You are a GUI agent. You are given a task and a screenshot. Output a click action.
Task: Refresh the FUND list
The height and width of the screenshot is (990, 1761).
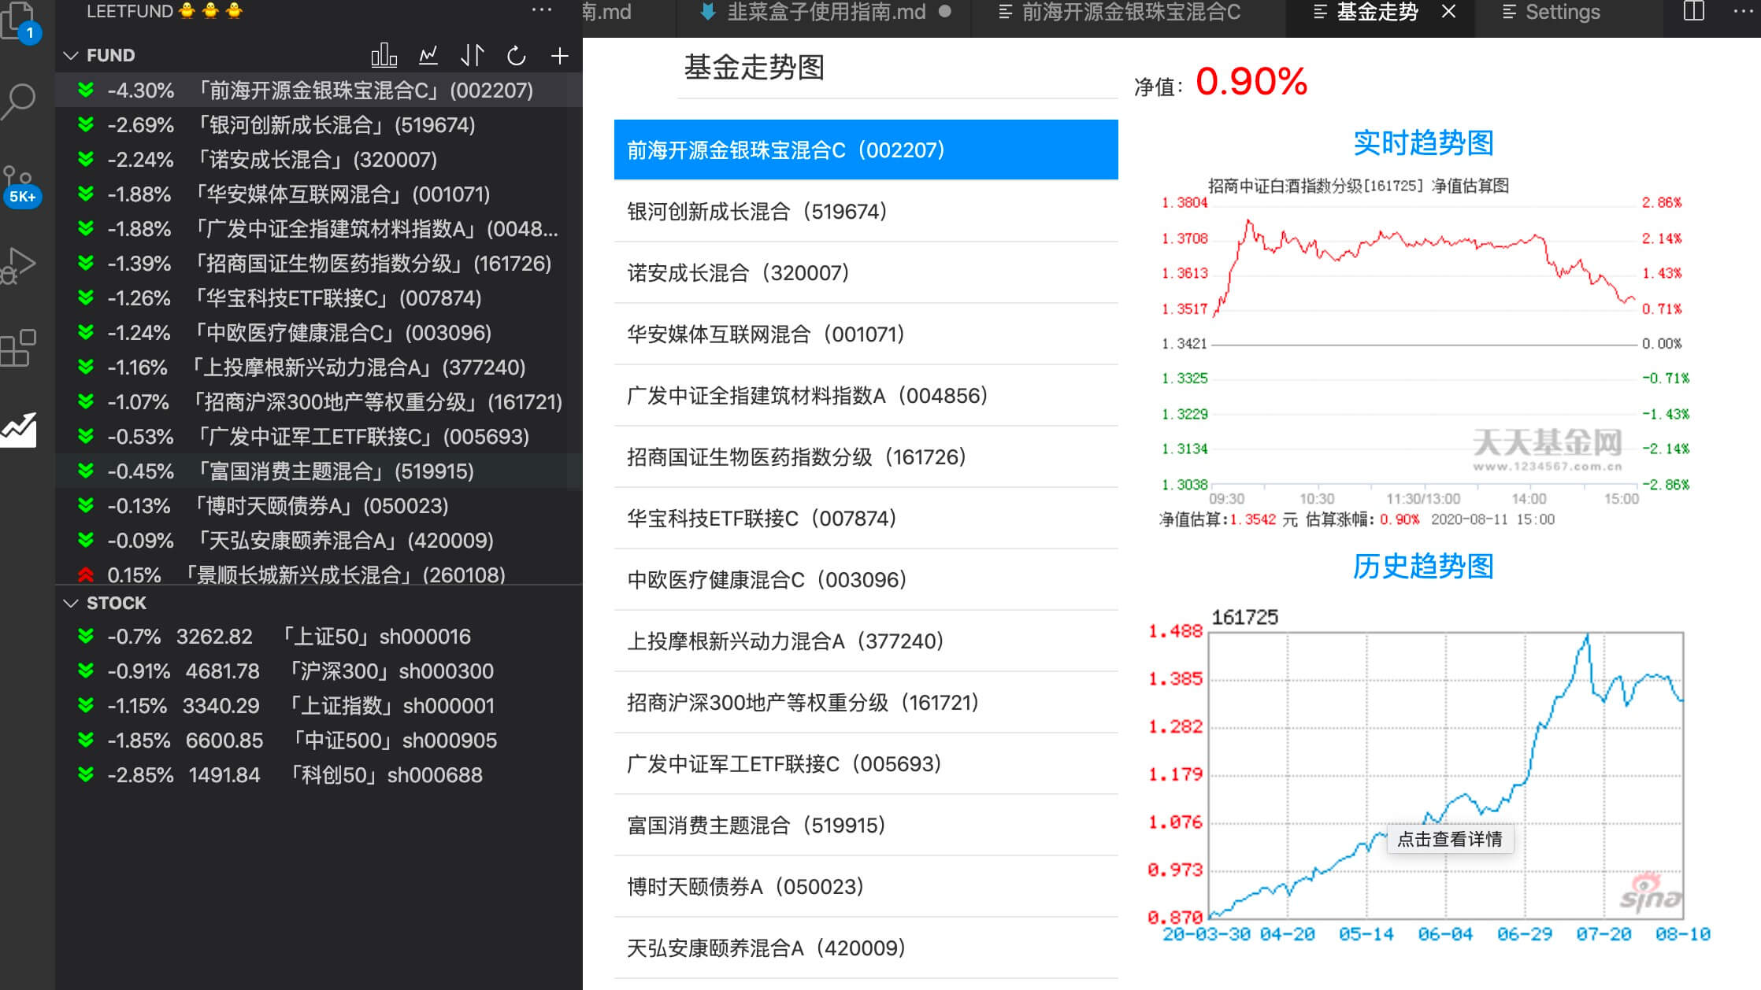[516, 56]
